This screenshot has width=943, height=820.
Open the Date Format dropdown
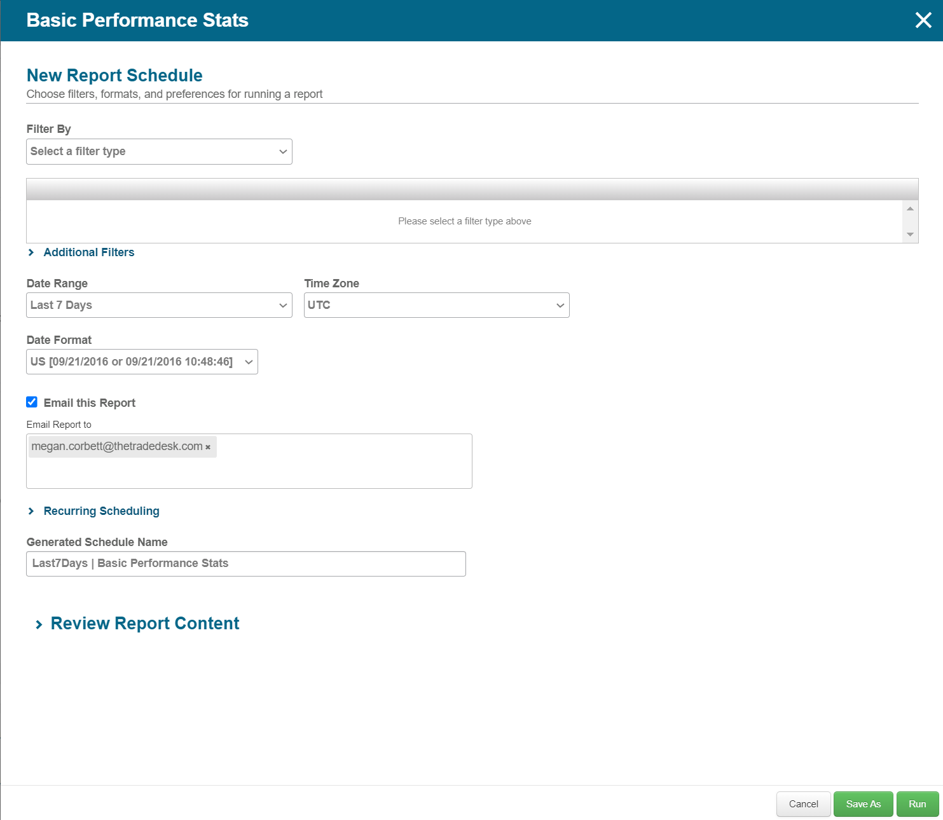[142, 362]
